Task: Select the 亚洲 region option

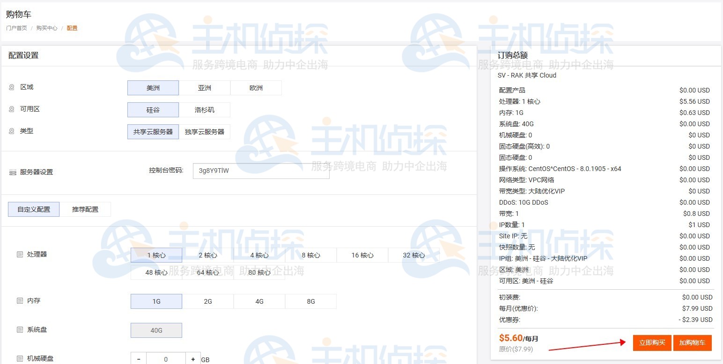Action: (x=204, y=87)
